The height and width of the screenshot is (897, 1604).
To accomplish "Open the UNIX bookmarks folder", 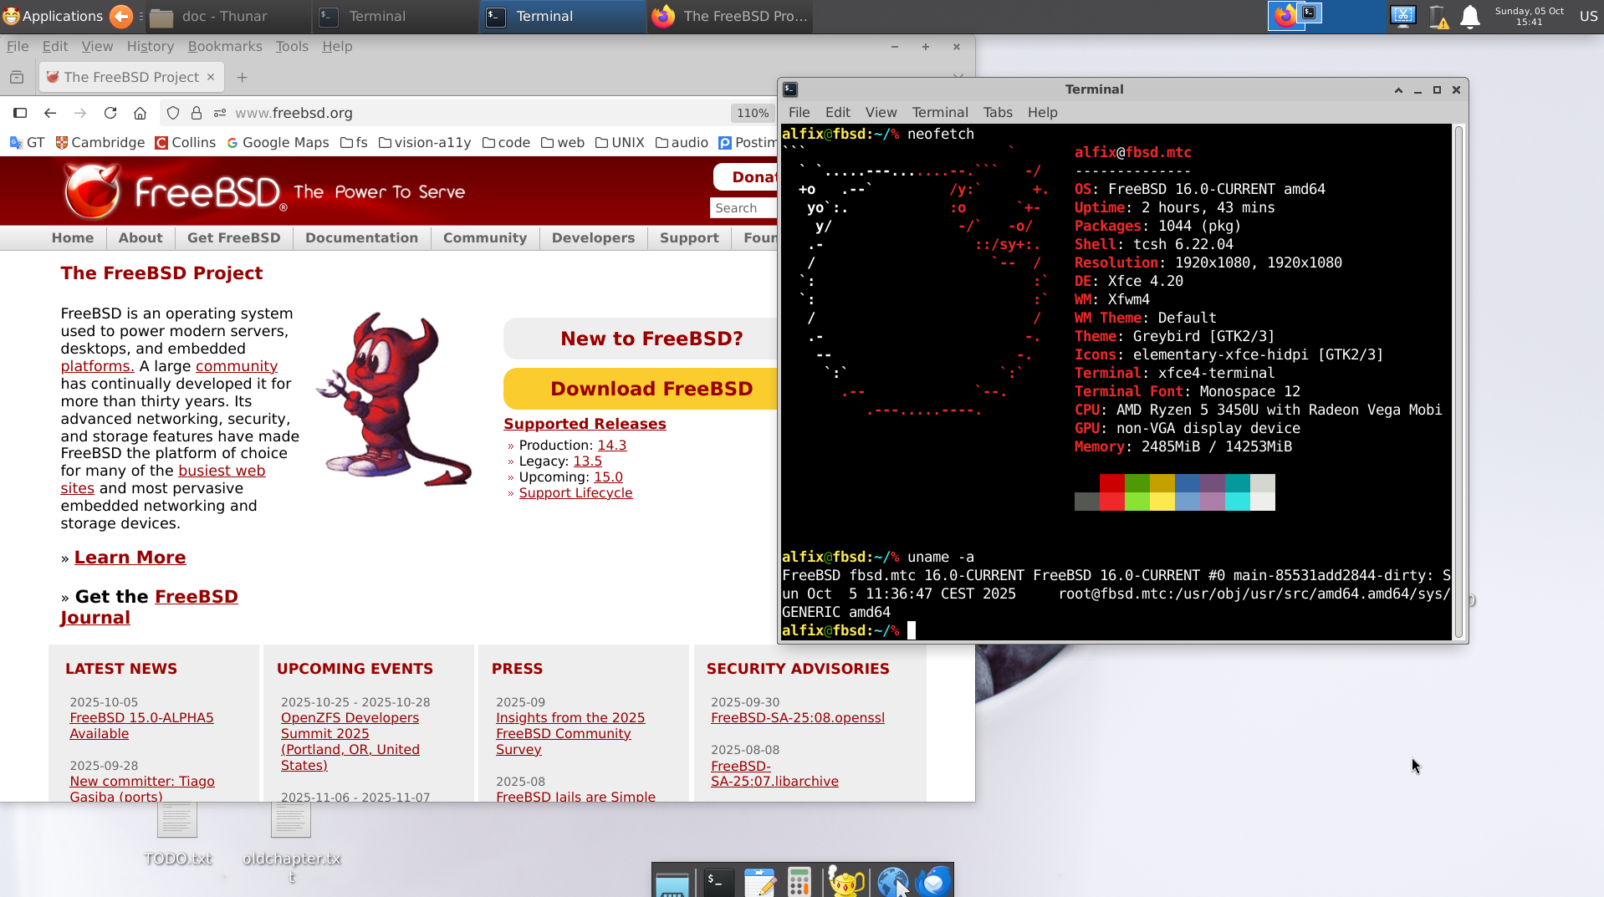I will click(x=620, y=143).
